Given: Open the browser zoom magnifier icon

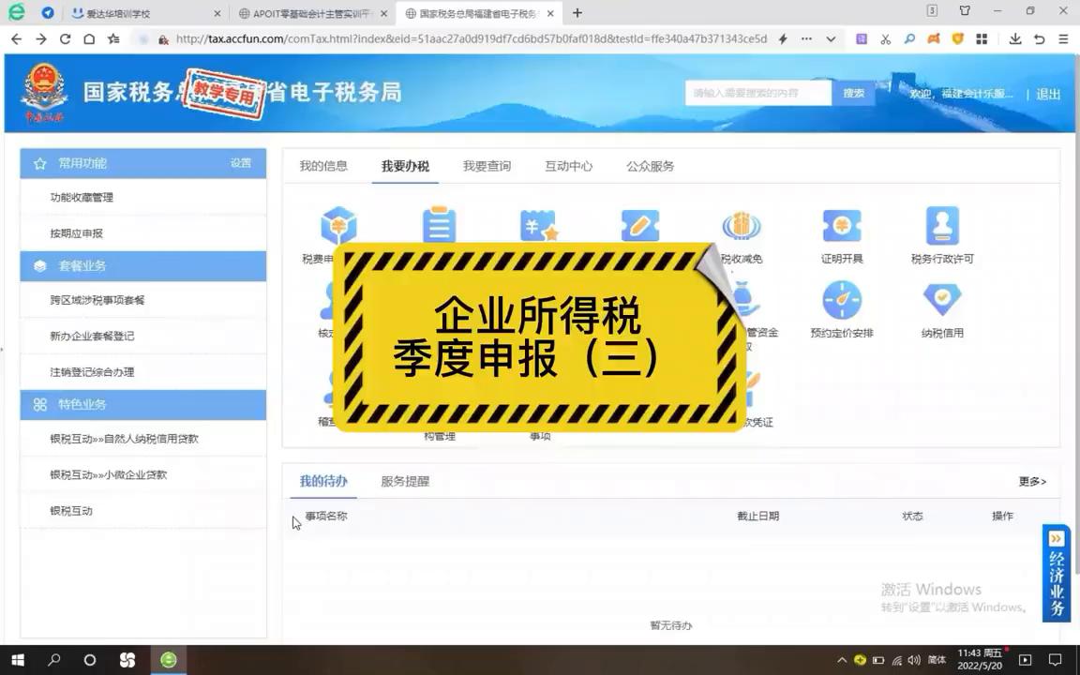Looking at the screenshot, I should [907, 40].
